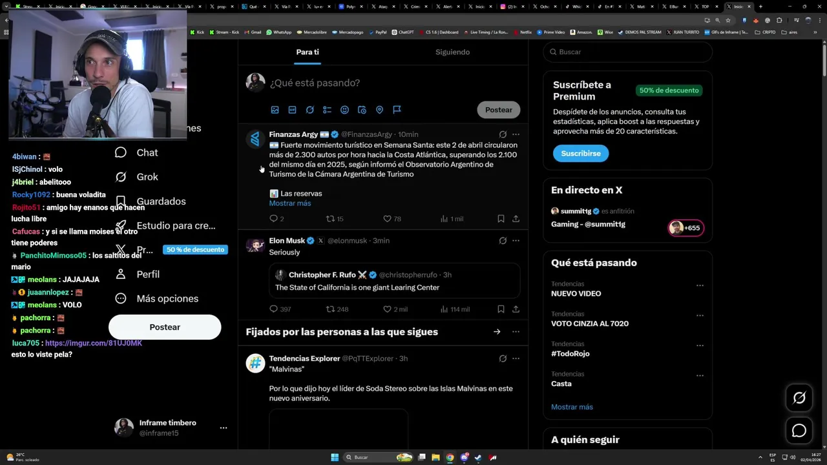Open Más opciones in sidebar

tap(157, 298)
